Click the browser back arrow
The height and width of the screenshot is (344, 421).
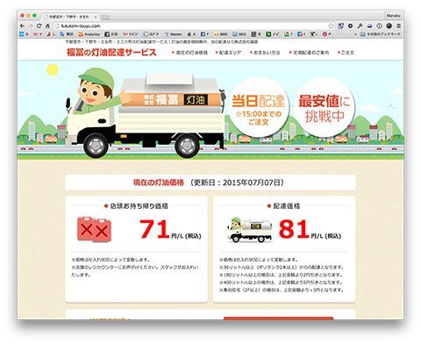tap(22, 26)
